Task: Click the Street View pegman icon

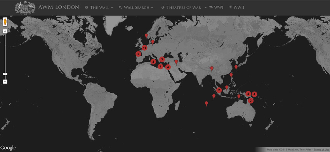Action: [5, 22]
